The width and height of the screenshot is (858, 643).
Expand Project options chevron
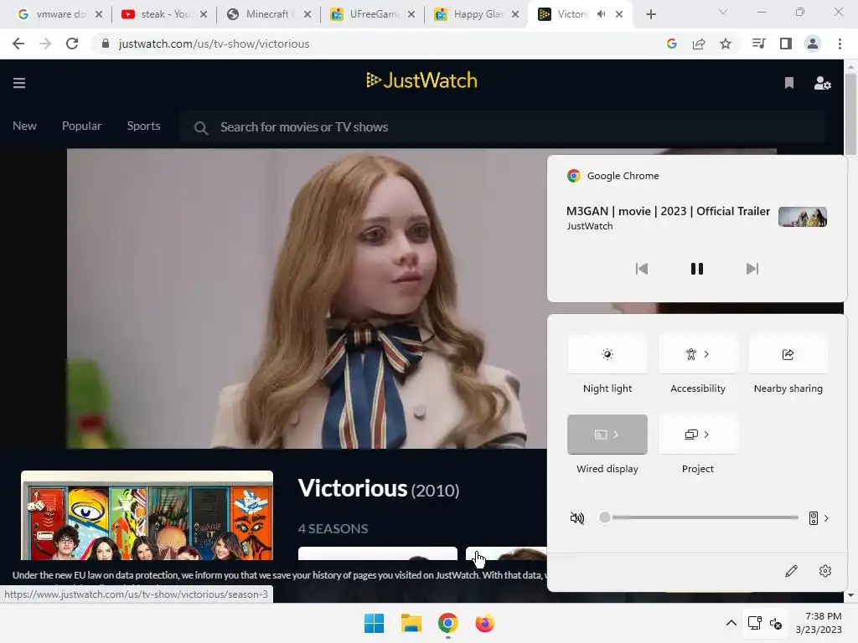tap(706, 435)
